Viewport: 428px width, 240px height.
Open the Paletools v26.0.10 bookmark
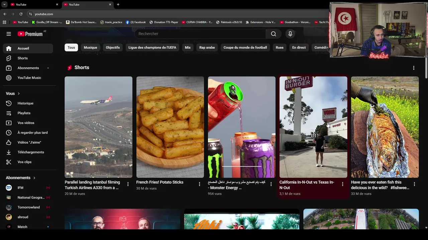point(229,22)
